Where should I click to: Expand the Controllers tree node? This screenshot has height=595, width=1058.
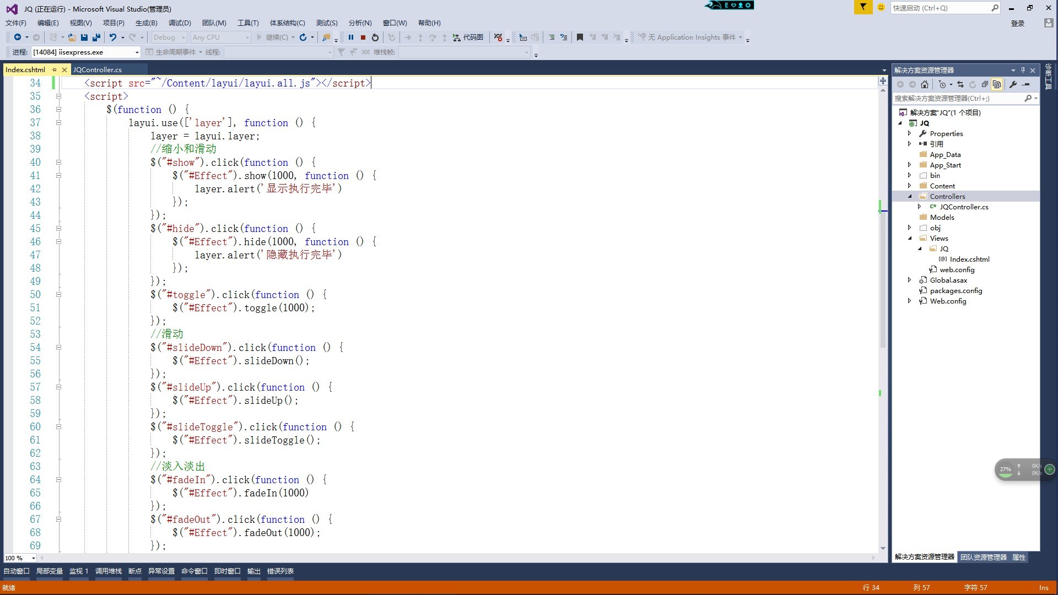tap(910, 196)
